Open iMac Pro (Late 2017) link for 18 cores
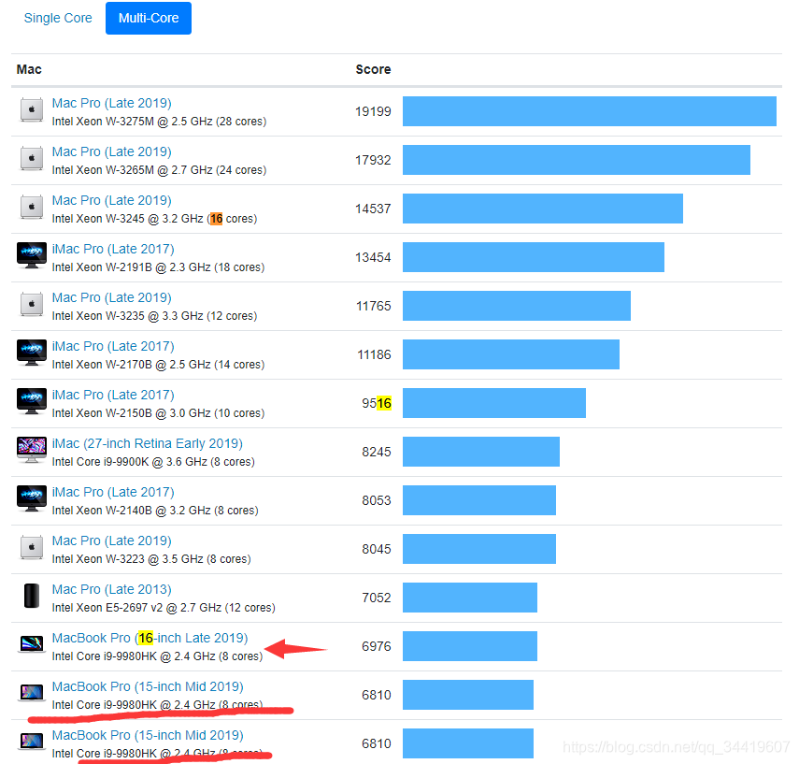The width and height of the screenshot is (799, 764). coord(113,249)
